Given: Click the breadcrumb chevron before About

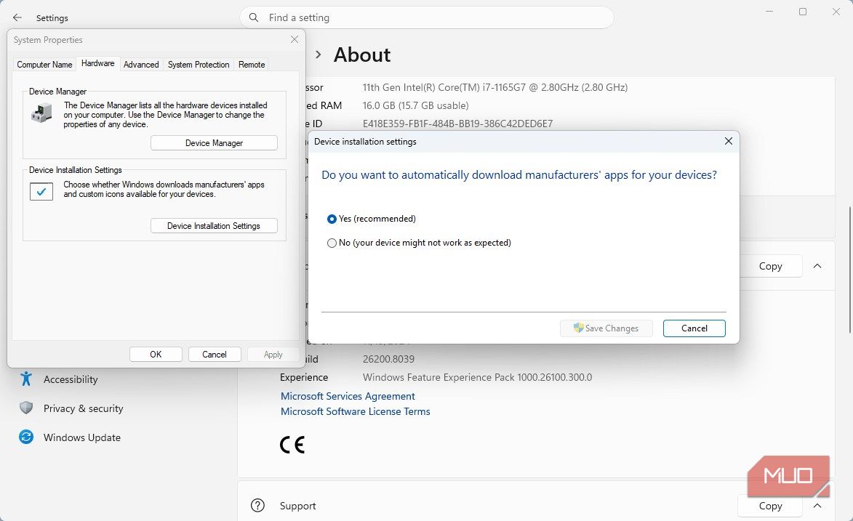Looking at the screenshot, I should 319,55.
